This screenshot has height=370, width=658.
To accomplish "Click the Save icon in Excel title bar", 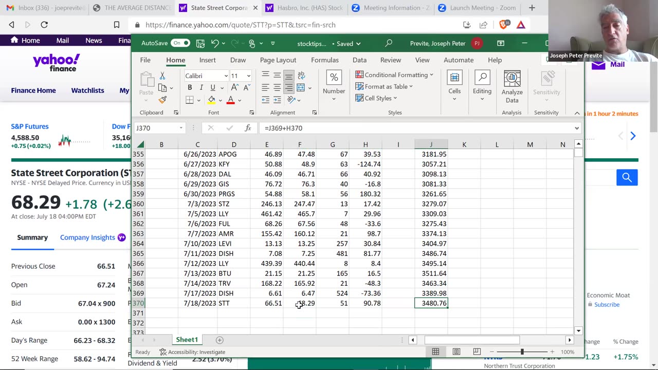I will click(x=200, y=43).
